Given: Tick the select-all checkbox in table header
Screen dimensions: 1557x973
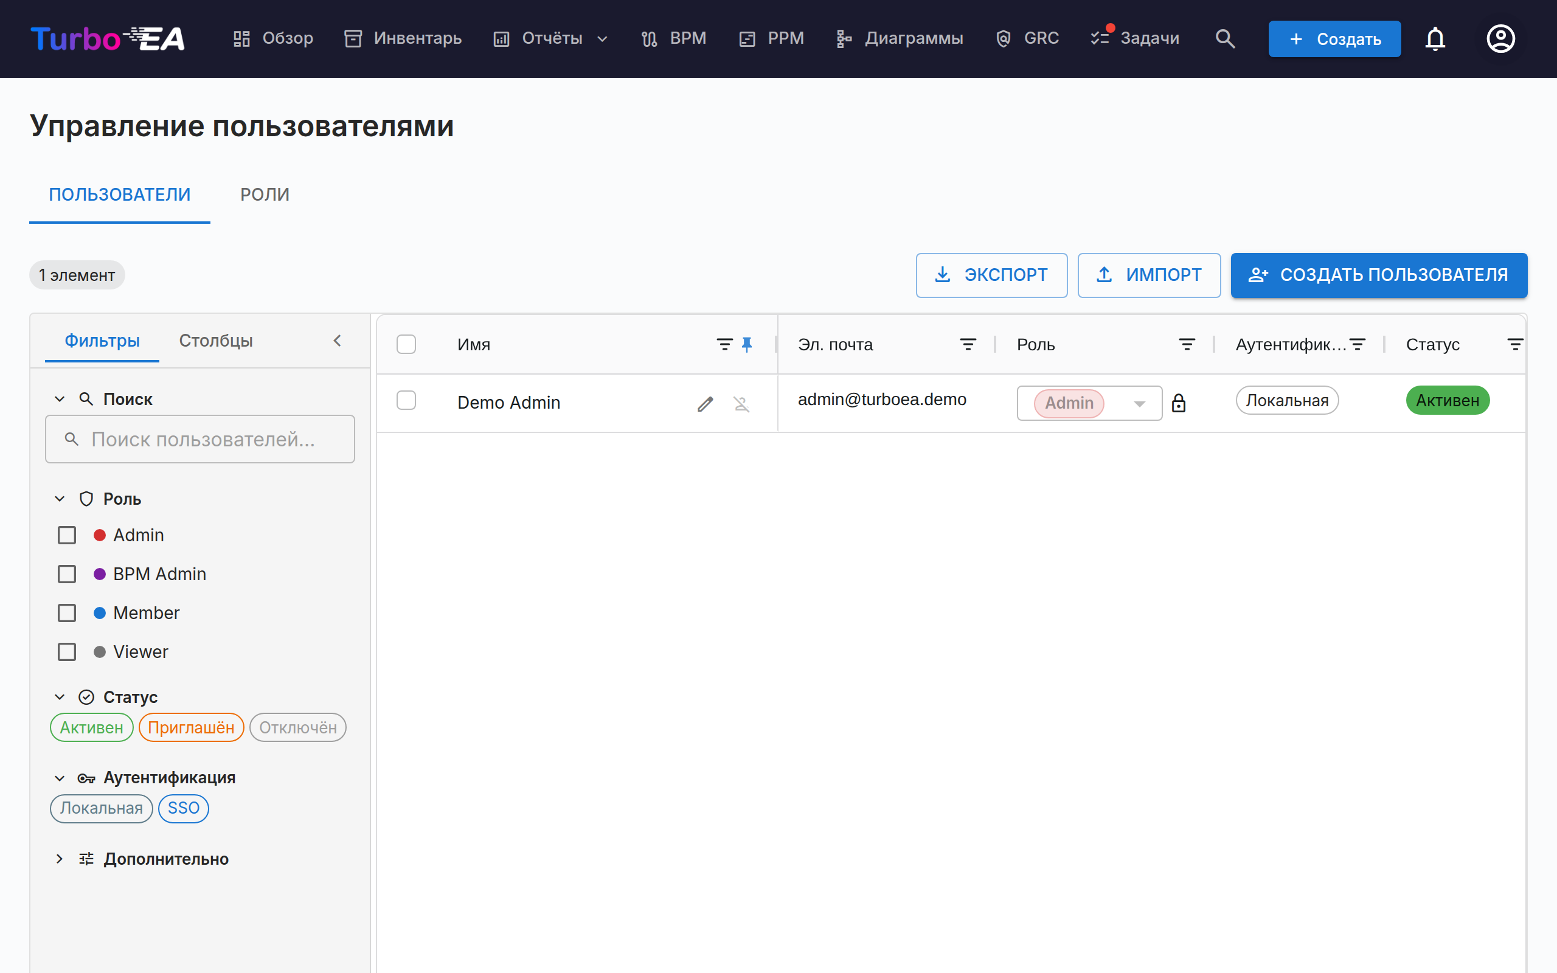Looking at the screenshot, I should click(x=406, y=344).
